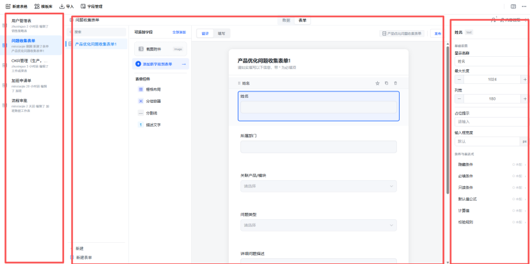Decrease 最大长度 with minus button
The height and width of the screenshot is (264, 530).
click(460, 79)
